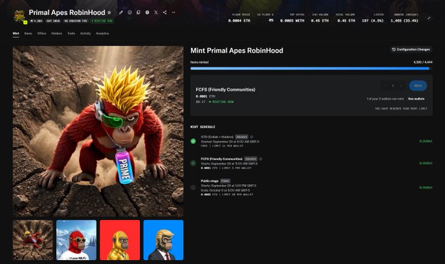Click Eligible label for Public stage
445x264 pixels.
[x=426, y=188]
